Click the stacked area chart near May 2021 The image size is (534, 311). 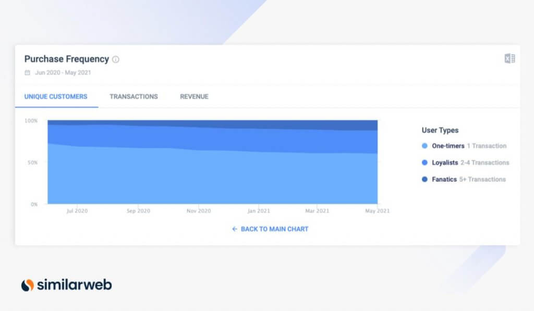pos(370,167)
